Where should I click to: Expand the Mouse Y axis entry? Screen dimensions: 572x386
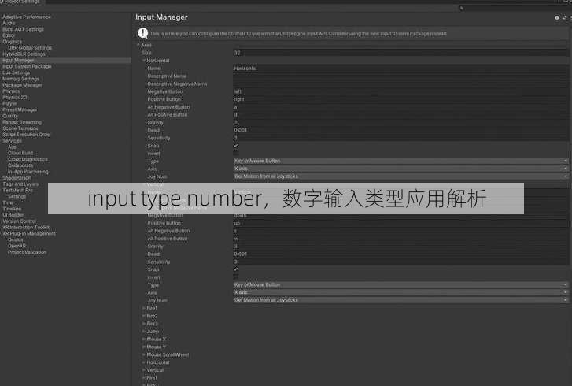[144, 347]
